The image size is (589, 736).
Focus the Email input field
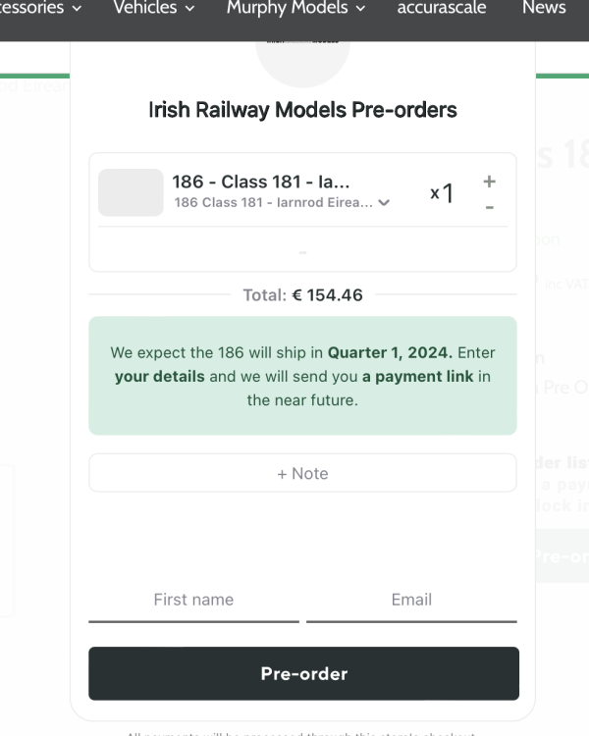click(411, 600)
